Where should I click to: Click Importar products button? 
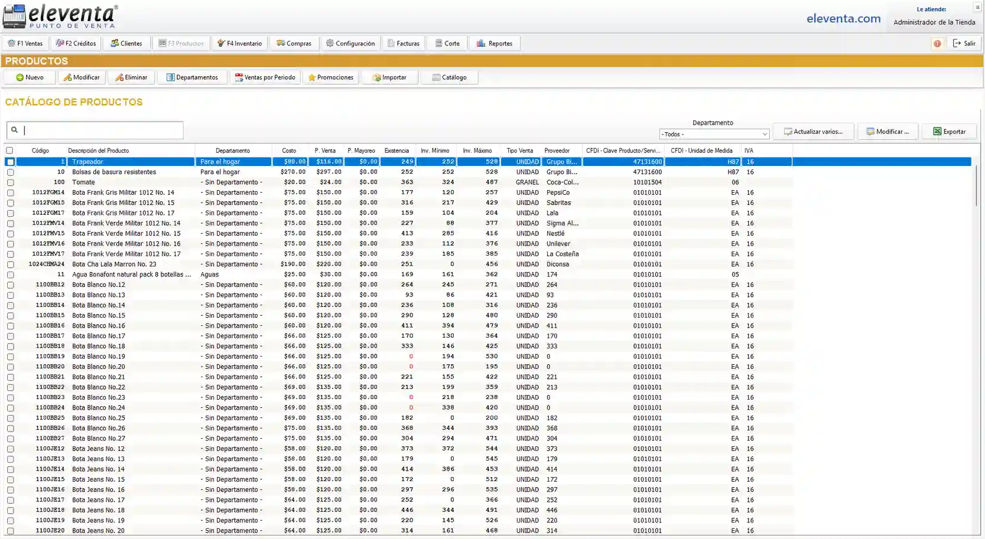pyautogui.click(x=389, y=77)
